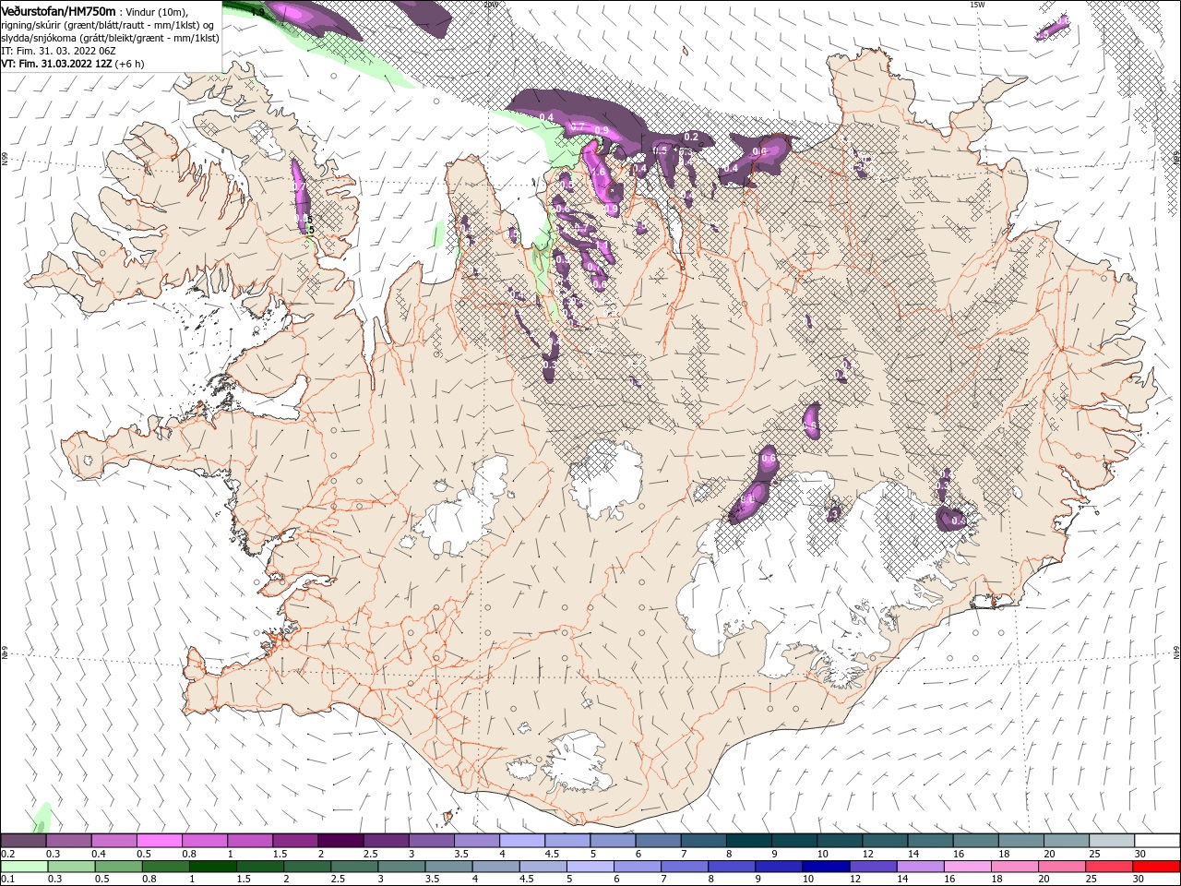This screenshot has width=1181, height=886.
Task: Pick the 3–3.5 violet swatch, upper legend row
Action: point(431,840)
